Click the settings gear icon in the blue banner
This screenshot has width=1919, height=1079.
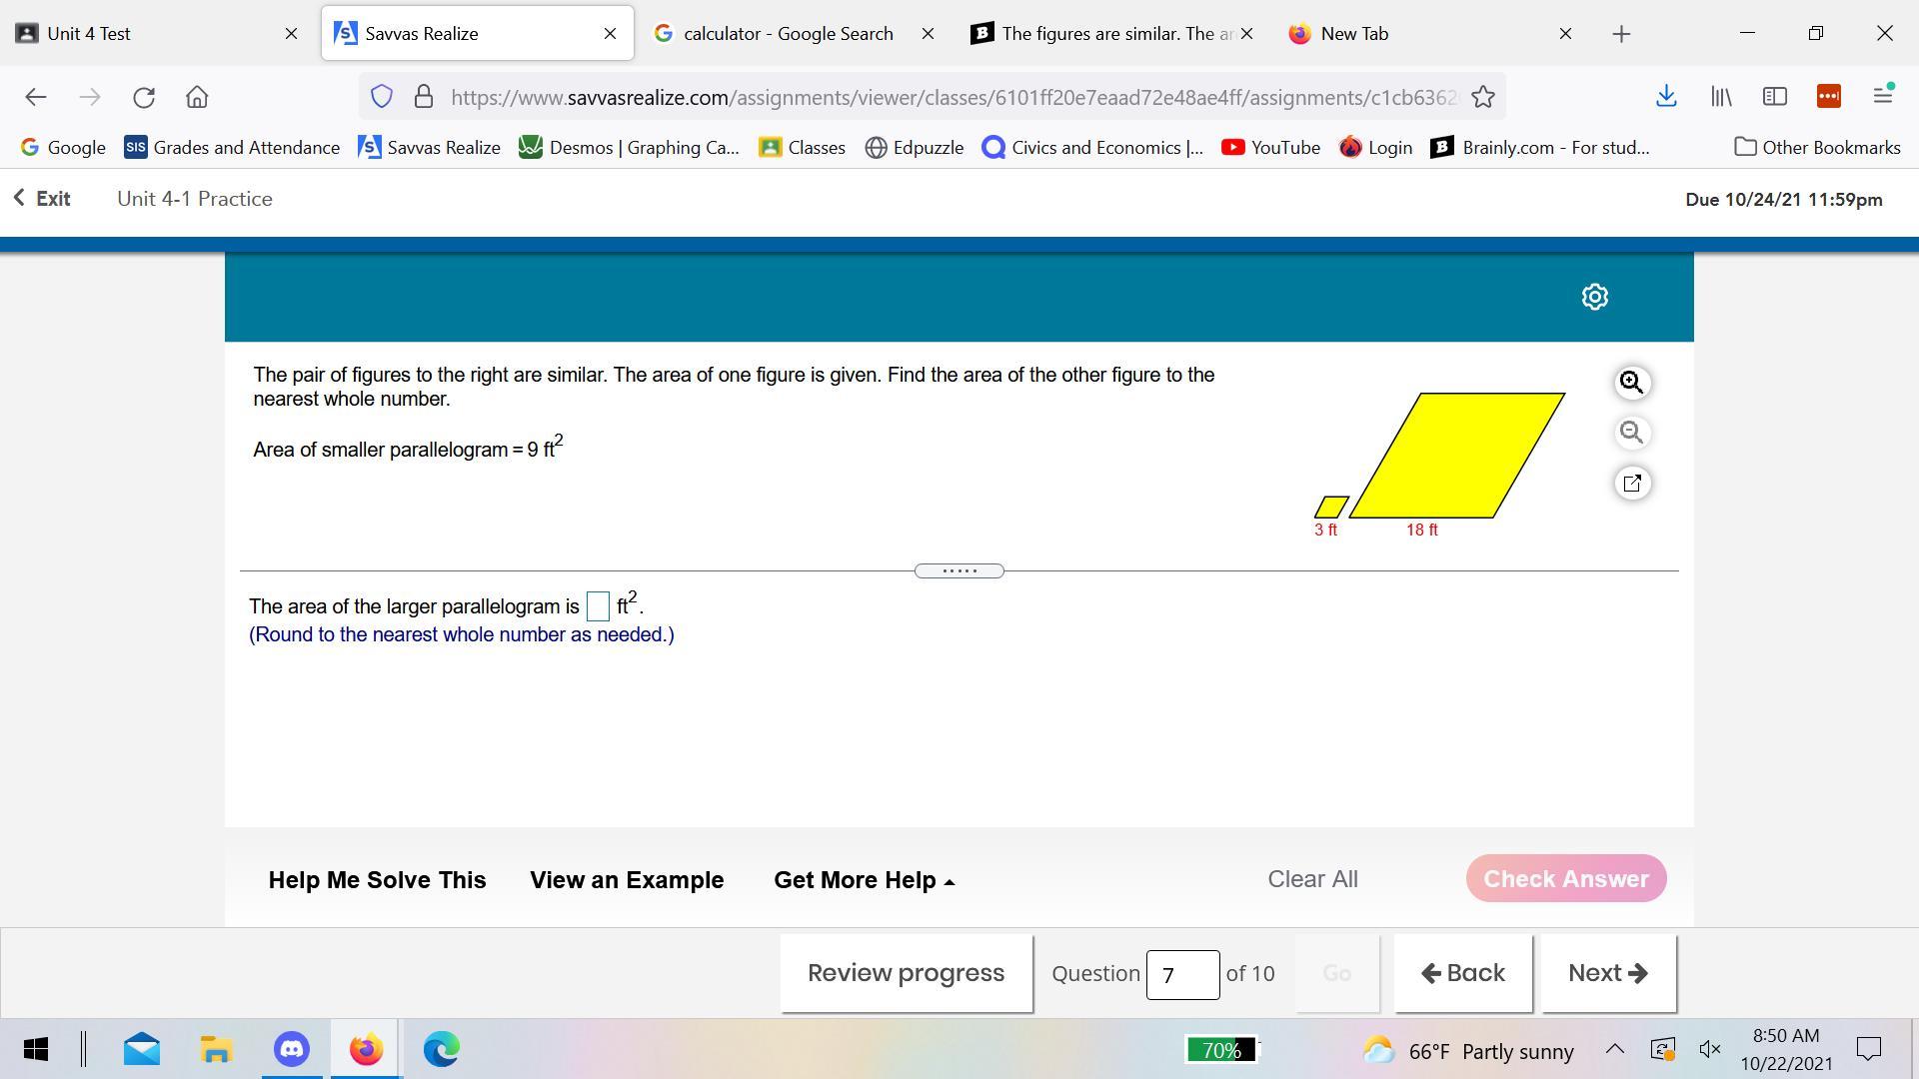pos(1594,297)
